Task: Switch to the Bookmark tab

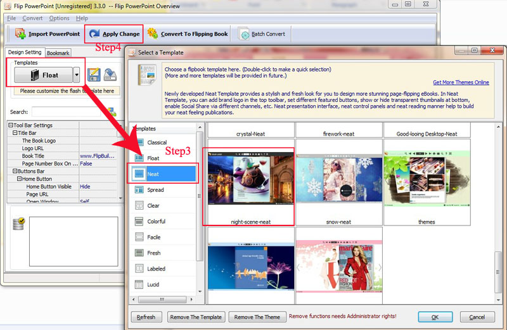Action: click(x=58, y=53)
